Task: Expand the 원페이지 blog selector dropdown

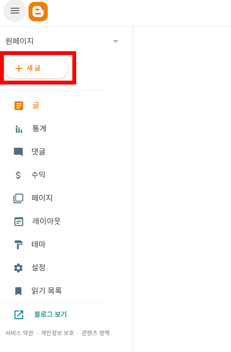Action: (x=116, y=42)
